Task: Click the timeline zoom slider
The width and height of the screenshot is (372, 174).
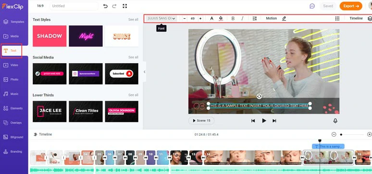Action: point(352,135)
